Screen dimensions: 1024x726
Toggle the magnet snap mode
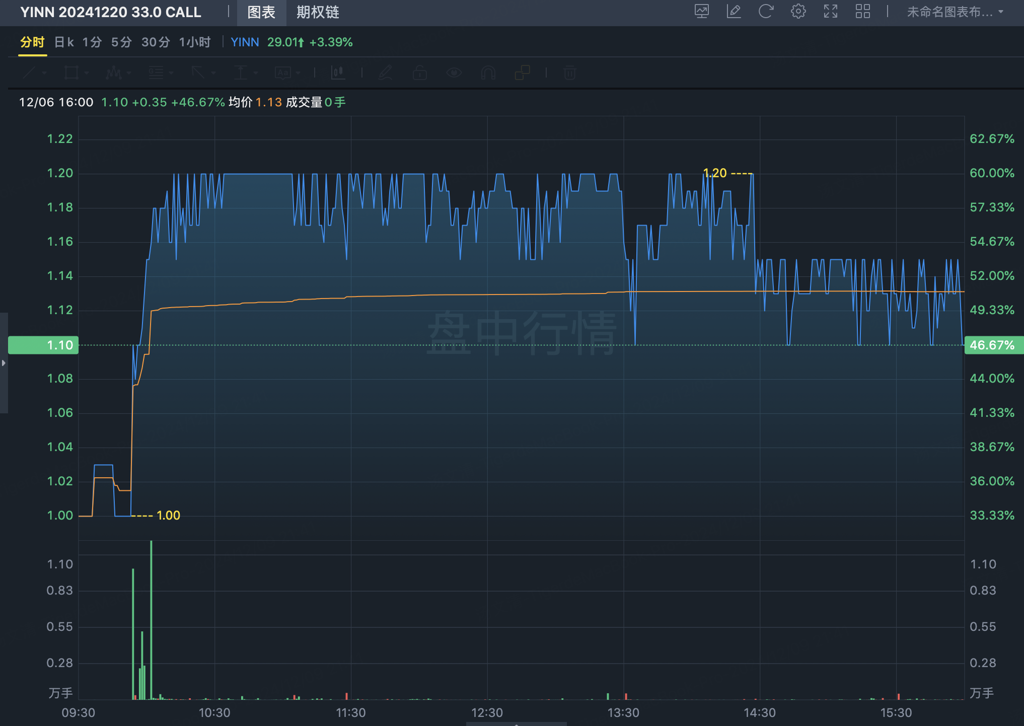pyautogui.click(x=488, y=73)
